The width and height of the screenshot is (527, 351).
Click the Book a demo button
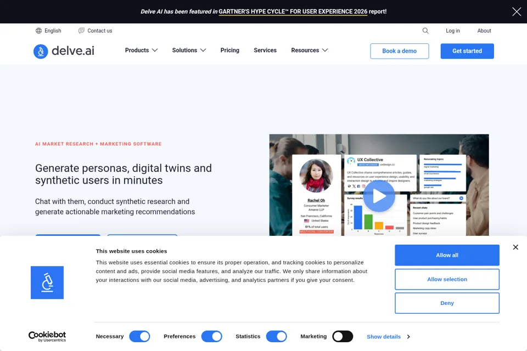tap(399, 51)
